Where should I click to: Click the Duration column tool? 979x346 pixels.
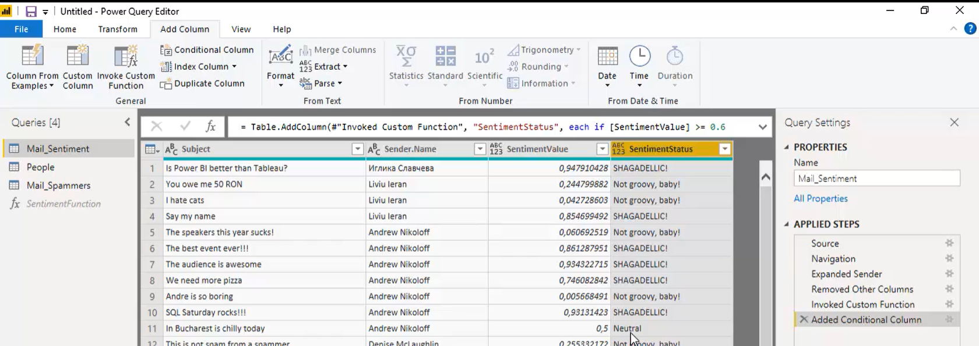pyautogui.click(x=675, y=67)
